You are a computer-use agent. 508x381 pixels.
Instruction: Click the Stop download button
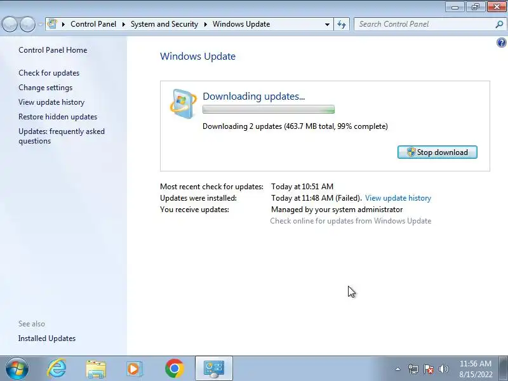point(437,152)
